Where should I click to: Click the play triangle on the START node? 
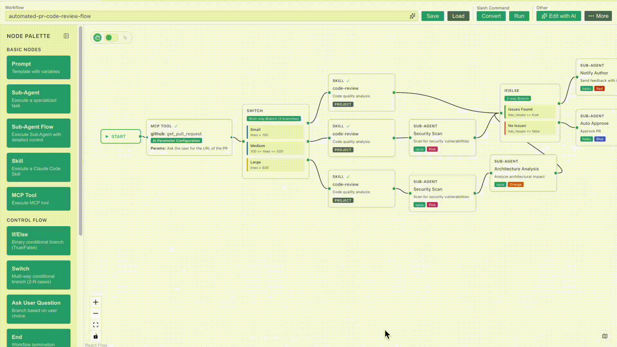[107, 136]
